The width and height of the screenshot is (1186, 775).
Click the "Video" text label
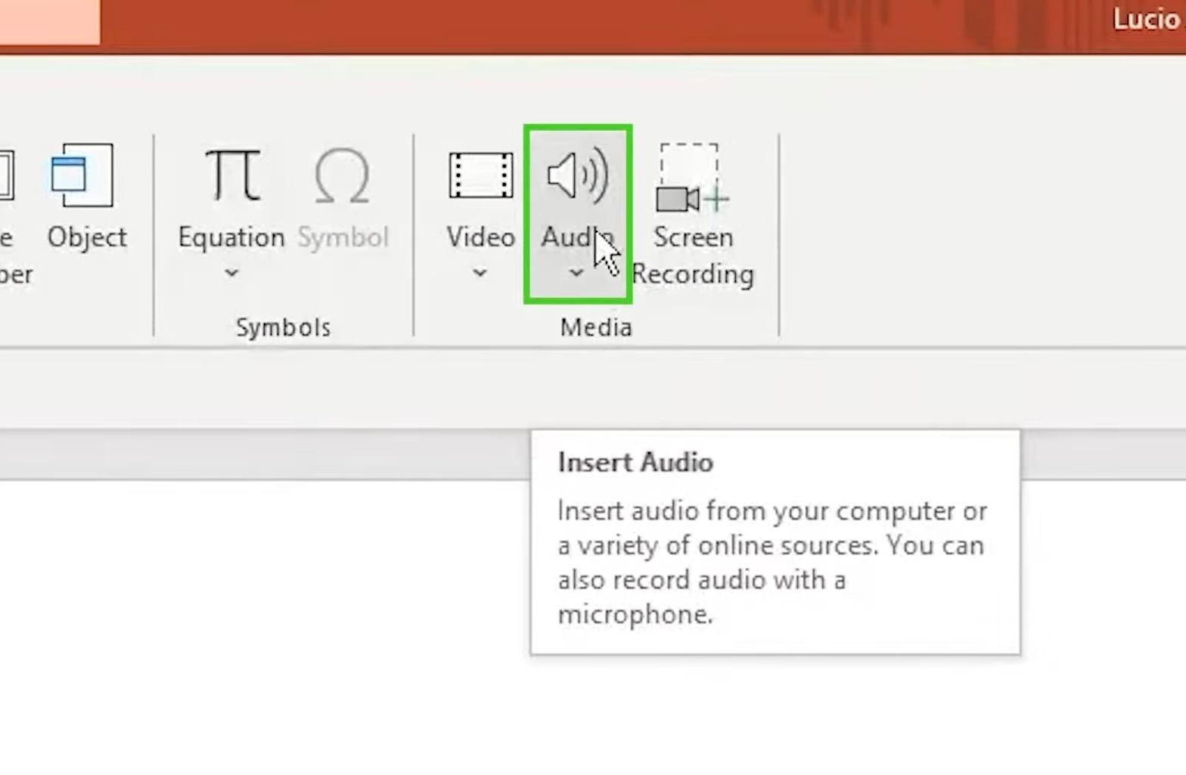(480, 237)
